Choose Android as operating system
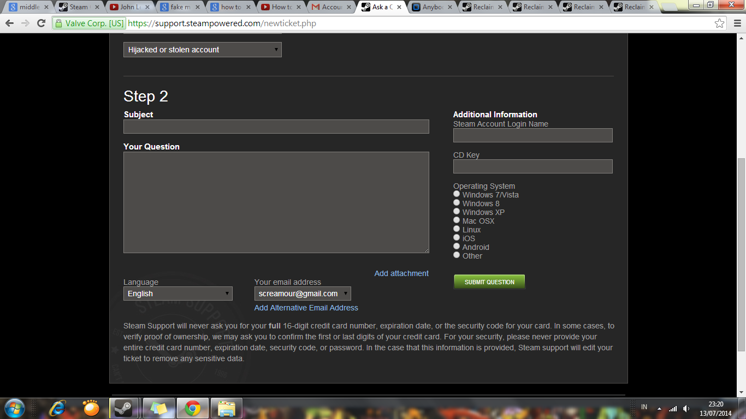Screen dimensions: 746x419 [x=457, y=246]
